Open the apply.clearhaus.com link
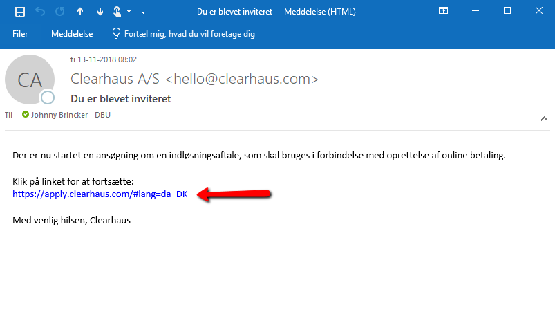The width and height of the screenshot is (555, 323). coord(100,194)
